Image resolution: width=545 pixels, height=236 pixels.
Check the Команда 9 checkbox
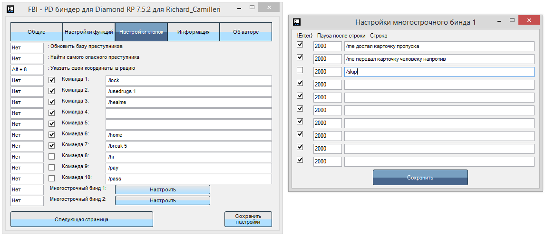51,167
